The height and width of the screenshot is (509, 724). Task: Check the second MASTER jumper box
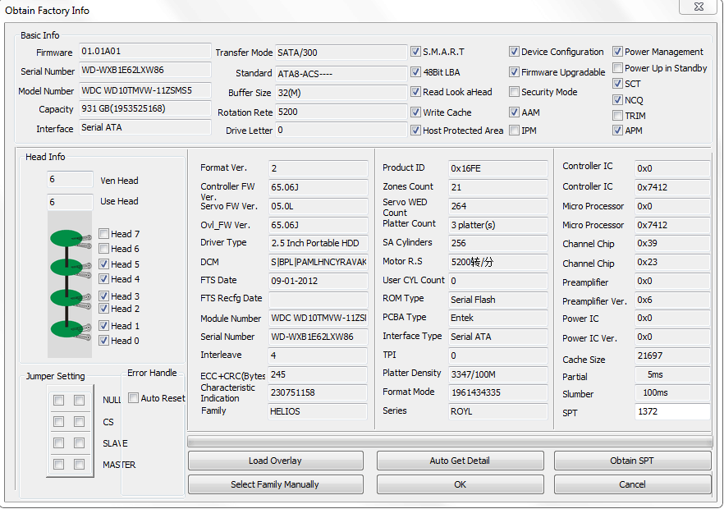pyautogui.click(x=80, y=464)
